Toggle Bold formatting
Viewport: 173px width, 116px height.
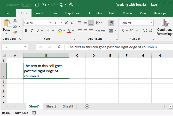click(x=26, y=31)
